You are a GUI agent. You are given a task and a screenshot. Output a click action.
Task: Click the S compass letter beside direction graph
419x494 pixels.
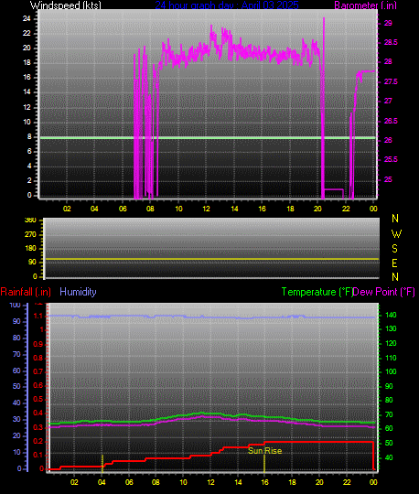394,249
